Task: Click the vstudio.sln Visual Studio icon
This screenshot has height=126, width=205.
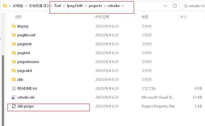Action: click(x=14, y=97)
